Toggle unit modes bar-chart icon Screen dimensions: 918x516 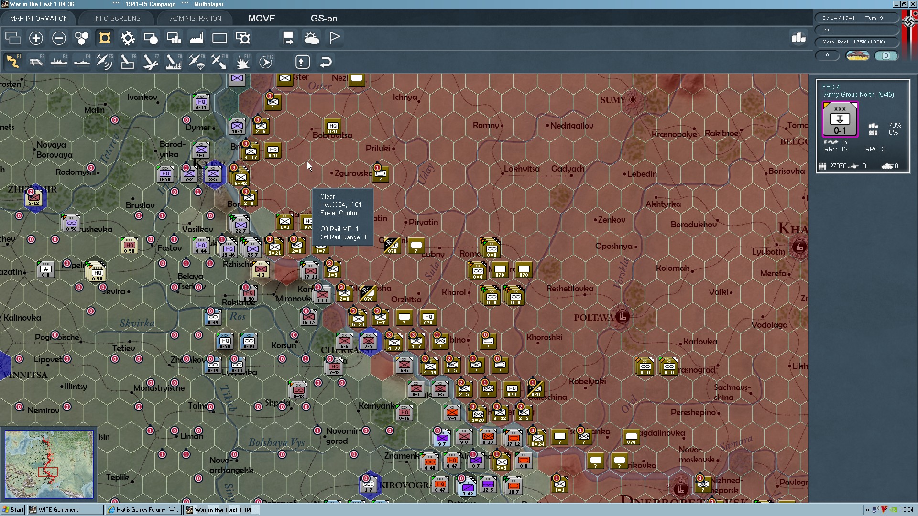pyautogui.click(x=174, y=38)
